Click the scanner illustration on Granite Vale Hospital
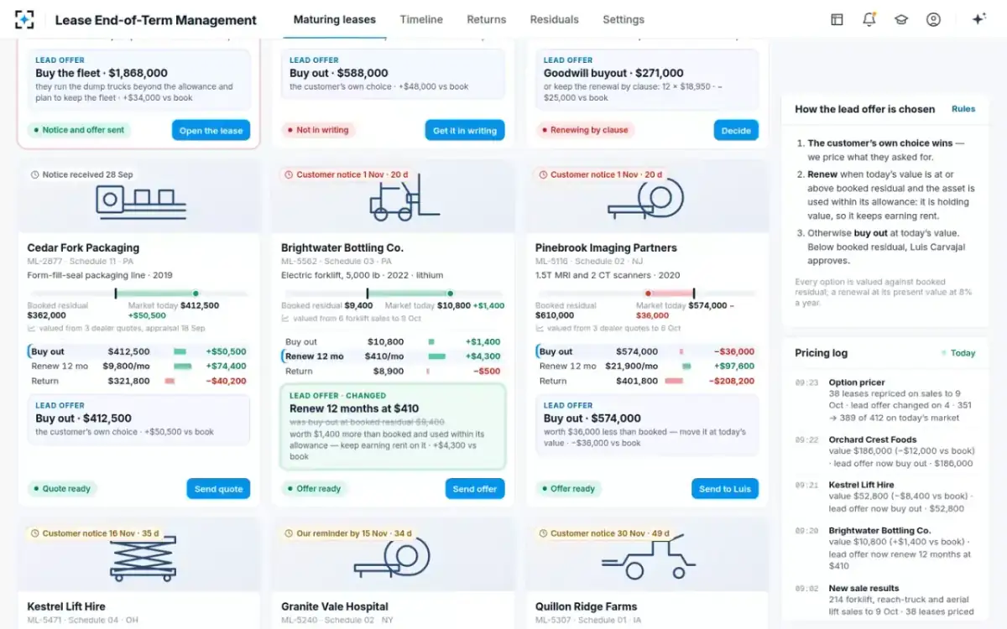Viewport: 1007px width, 629px height. click(x=393, y=556)
